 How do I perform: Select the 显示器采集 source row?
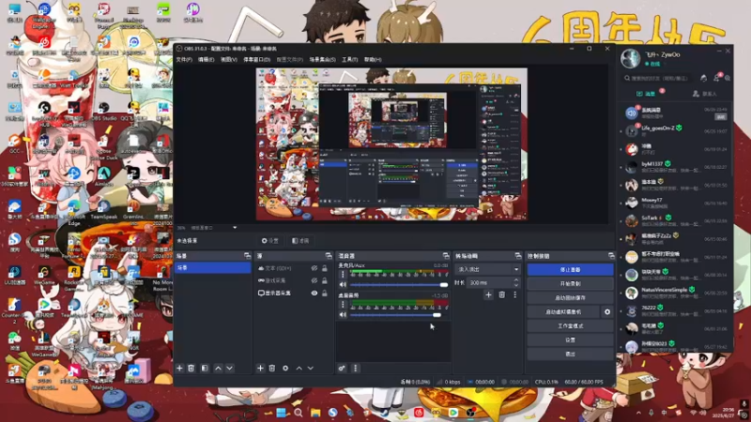click(x=293, y=293)
